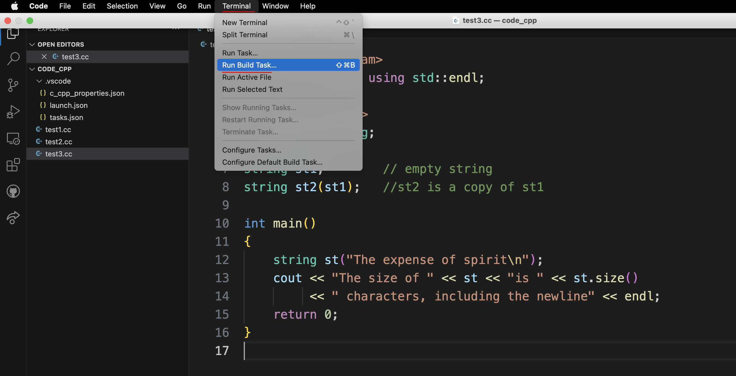The image size is (736, 376).
Task: Open c_cpp_properties.json file
Action: (x=108, y=93)
